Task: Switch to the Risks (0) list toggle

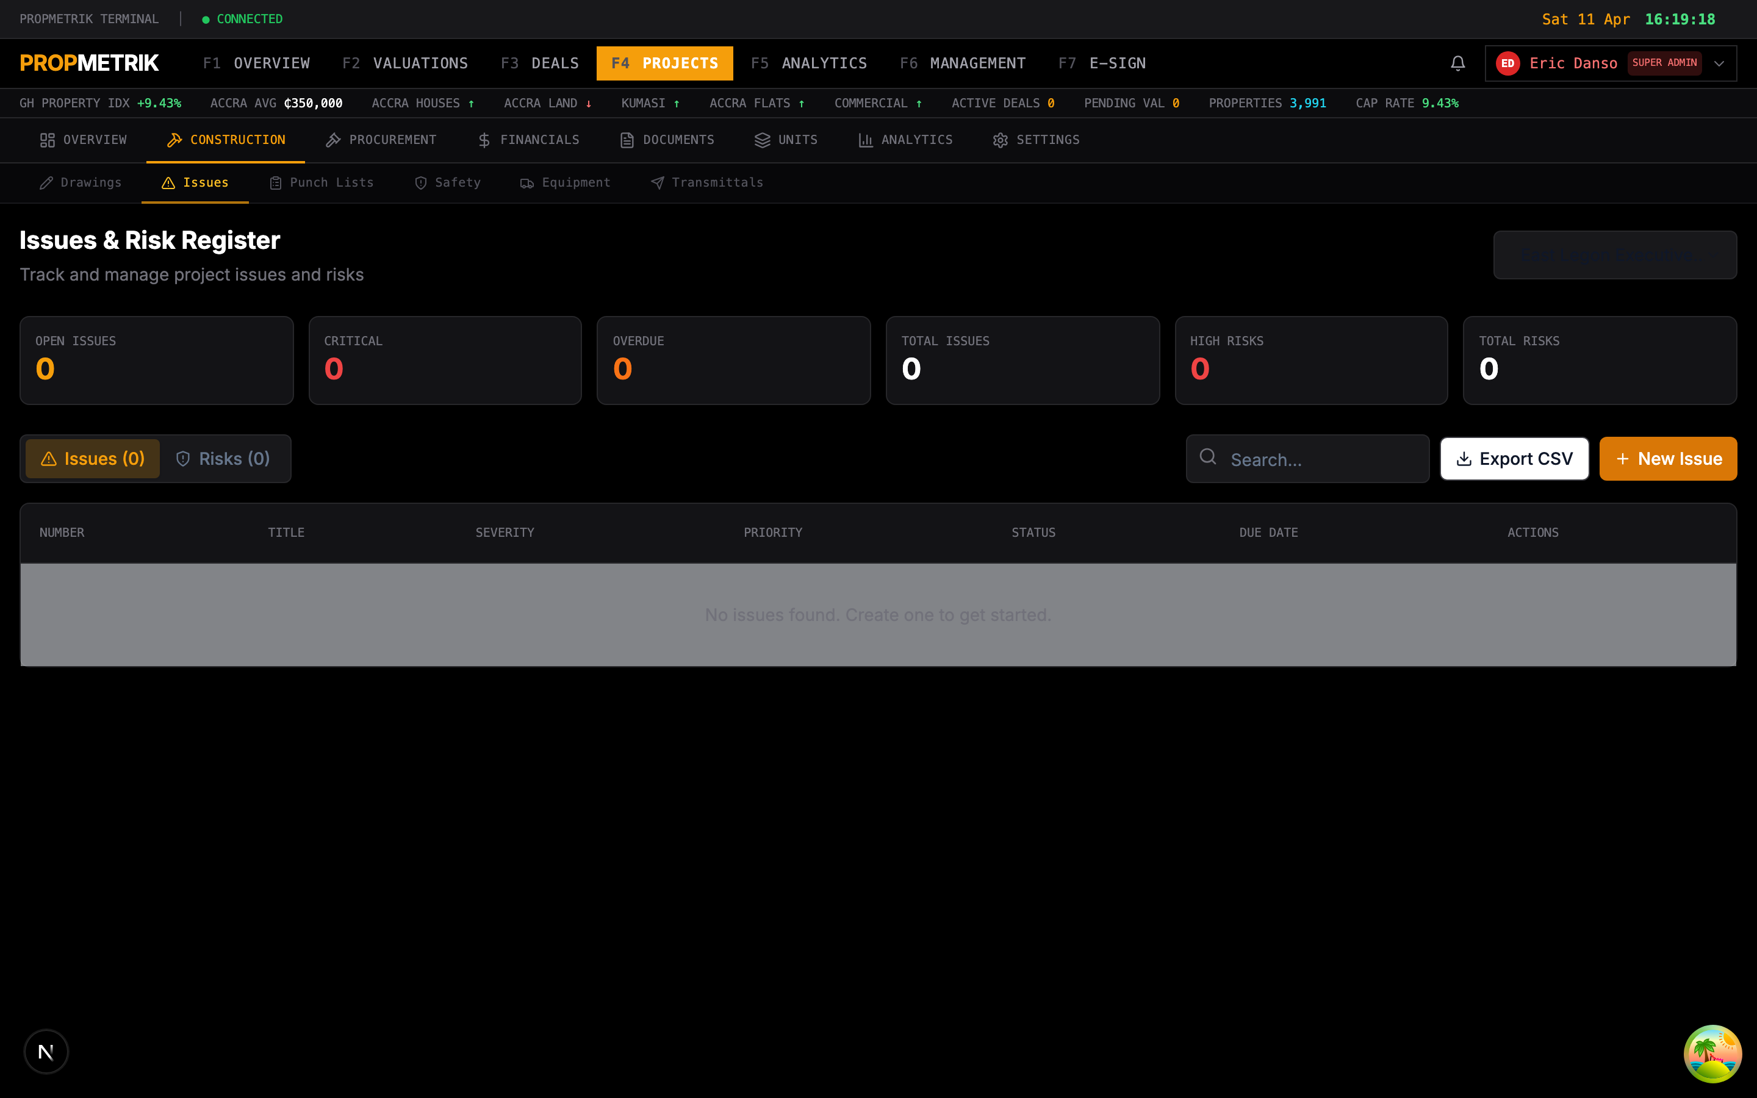Action: coord(224,458)
